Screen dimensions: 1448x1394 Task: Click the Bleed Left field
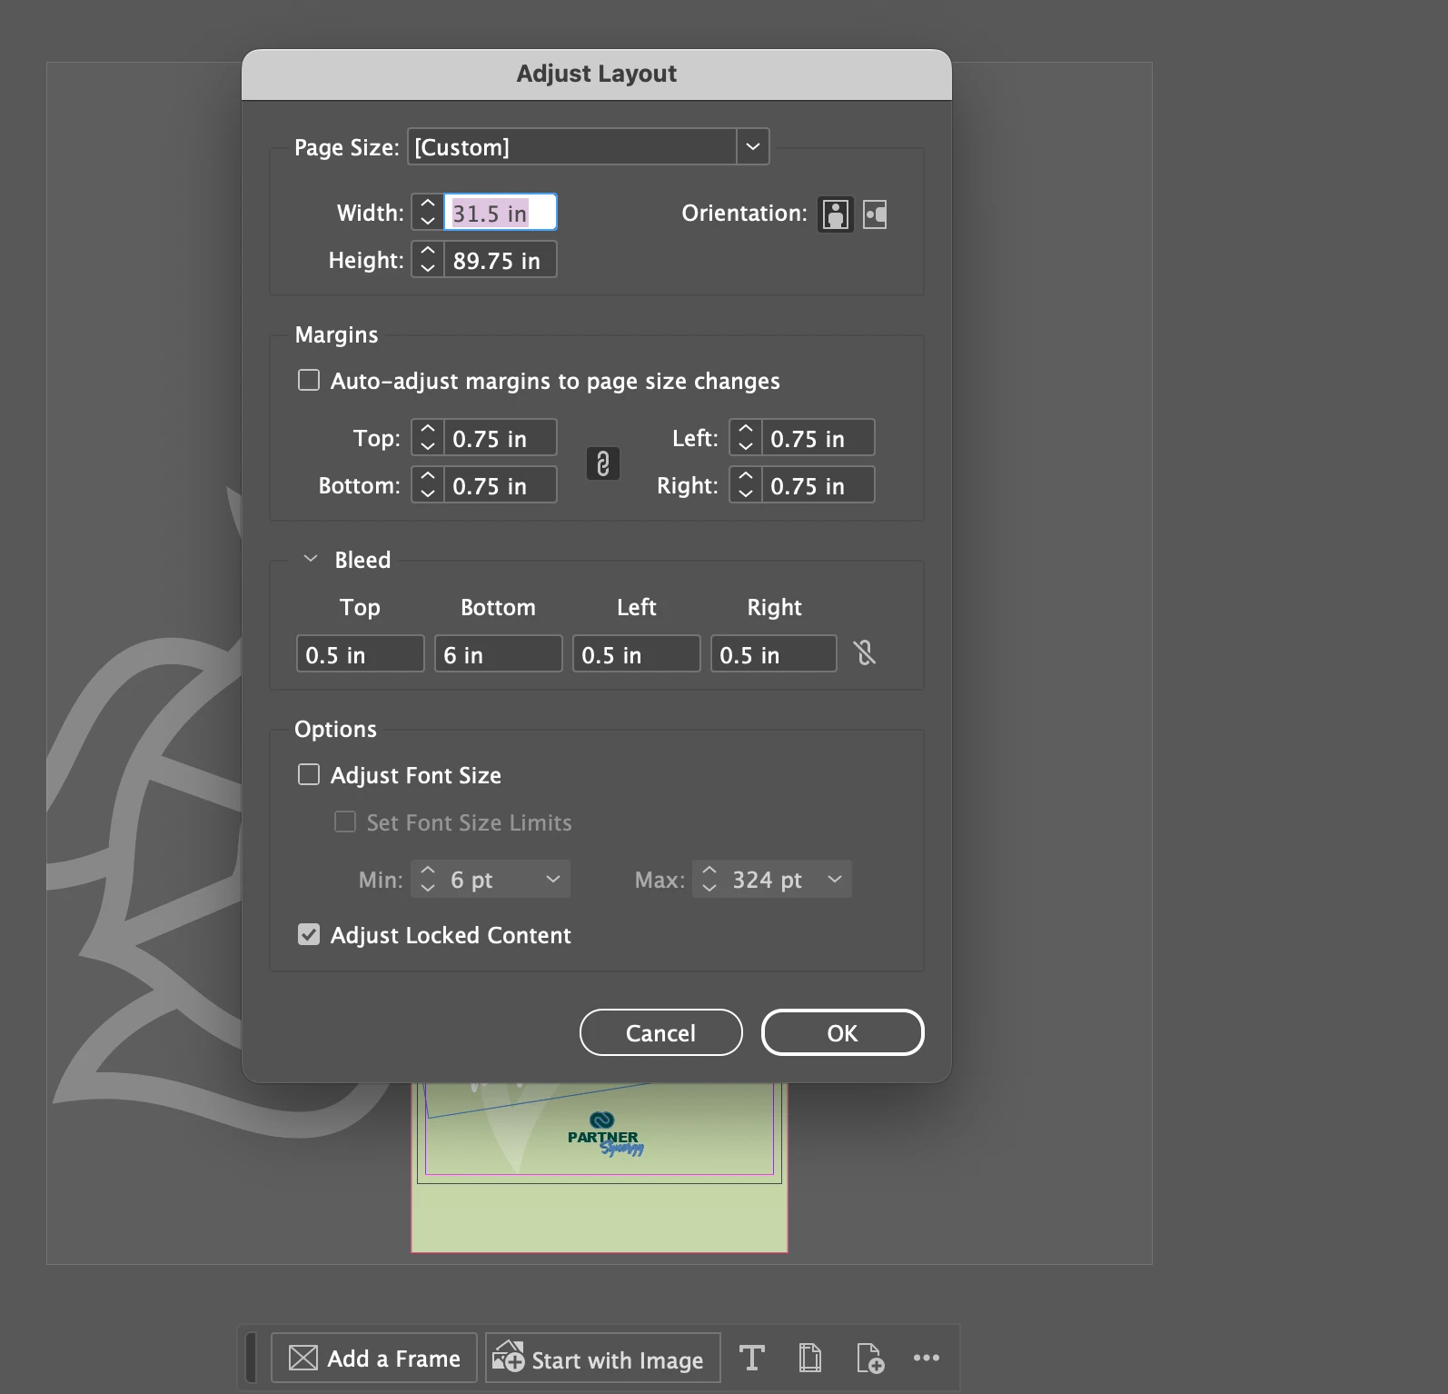pyautogui.click(x=637, y=653)
